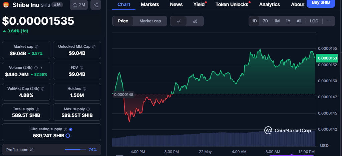Screen dimensions: 342x156
Task: Click the Circulating supply info icon
Action: 65,129
